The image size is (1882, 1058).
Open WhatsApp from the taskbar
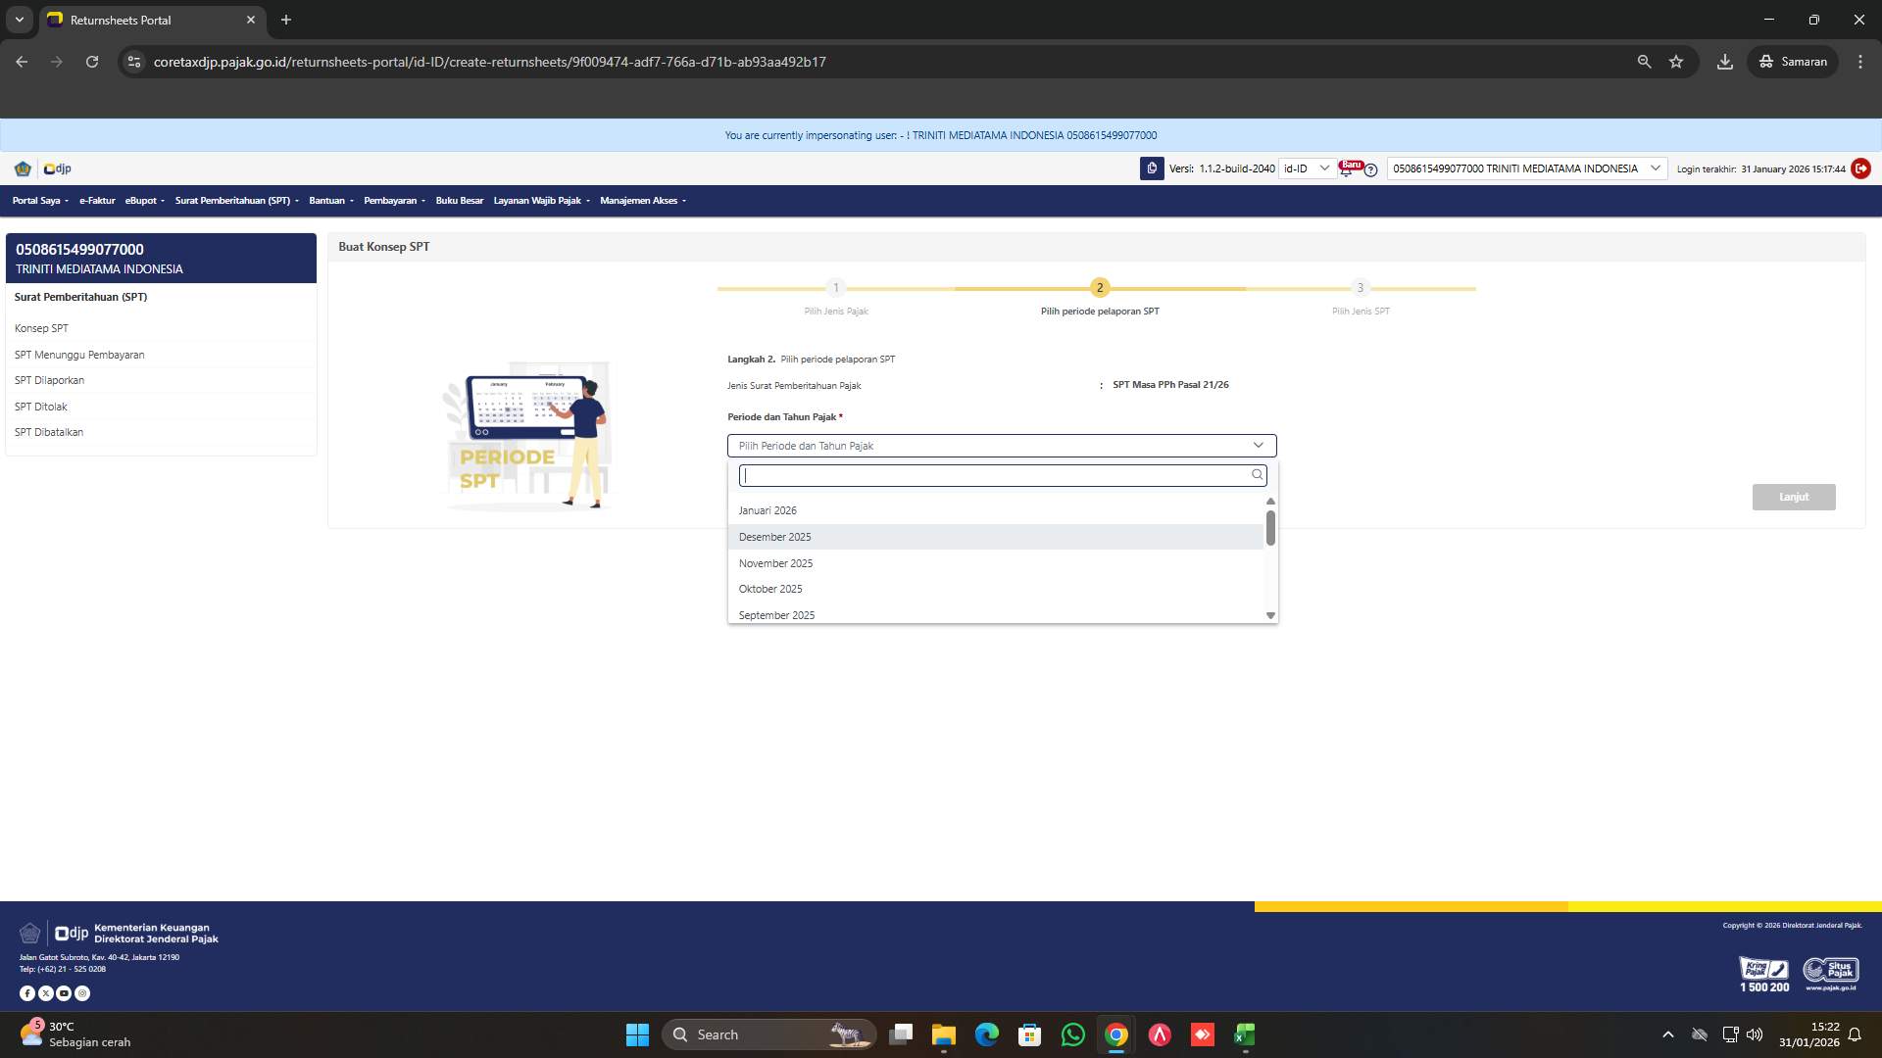point(1072,1034)
